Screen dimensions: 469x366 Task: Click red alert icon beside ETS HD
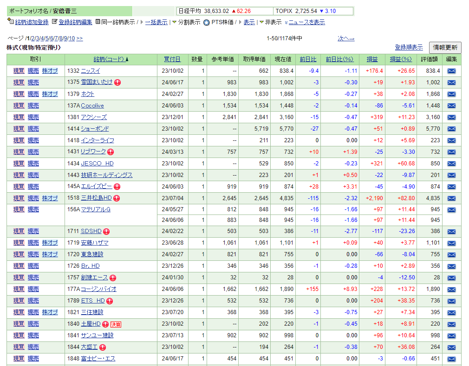[x=110, y=301]
